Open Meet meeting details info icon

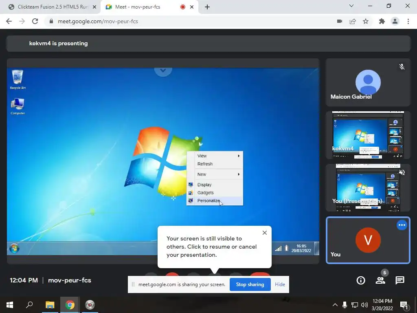point(361,280)
